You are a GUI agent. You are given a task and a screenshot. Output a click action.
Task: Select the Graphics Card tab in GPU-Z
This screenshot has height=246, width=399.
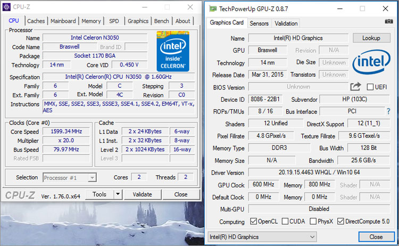coord(227,22)
